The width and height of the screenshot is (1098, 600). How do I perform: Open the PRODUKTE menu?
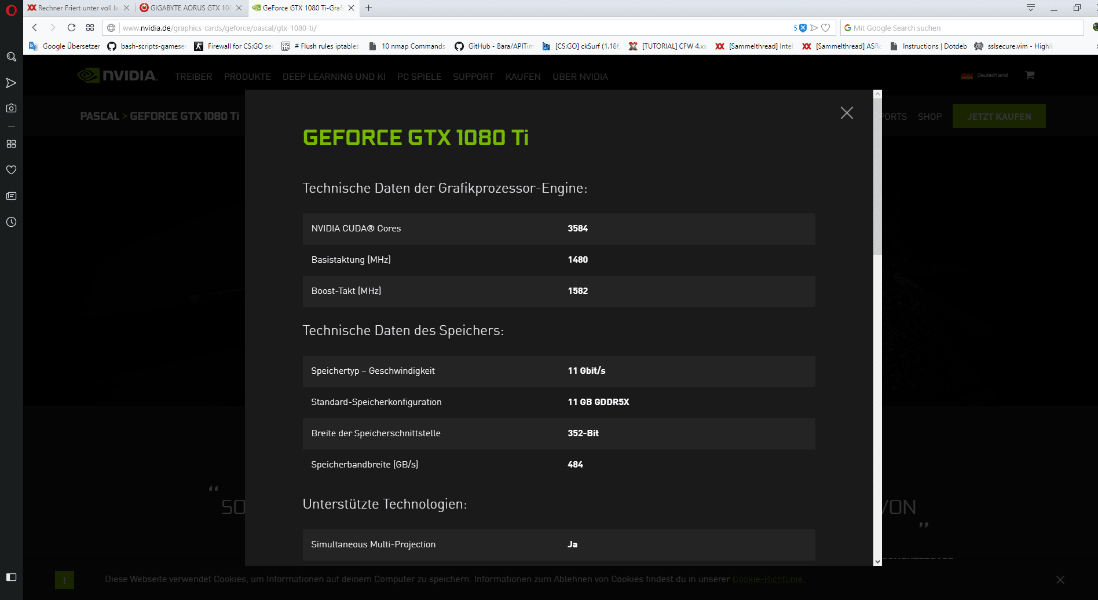point(247,77)
